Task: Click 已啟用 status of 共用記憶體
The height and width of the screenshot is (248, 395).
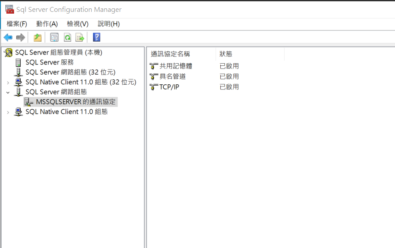Action: coord(229,66)
